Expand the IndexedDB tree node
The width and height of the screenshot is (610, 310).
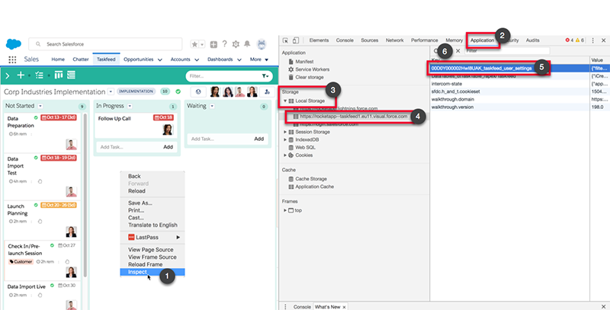(x=285, y=139)
